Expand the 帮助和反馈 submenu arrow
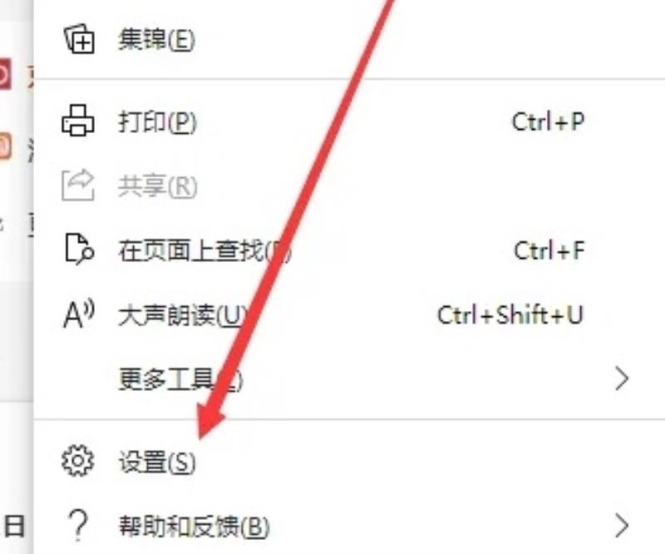Image resolution: width=665 pixels, height=554 pixels. point(621,526)
